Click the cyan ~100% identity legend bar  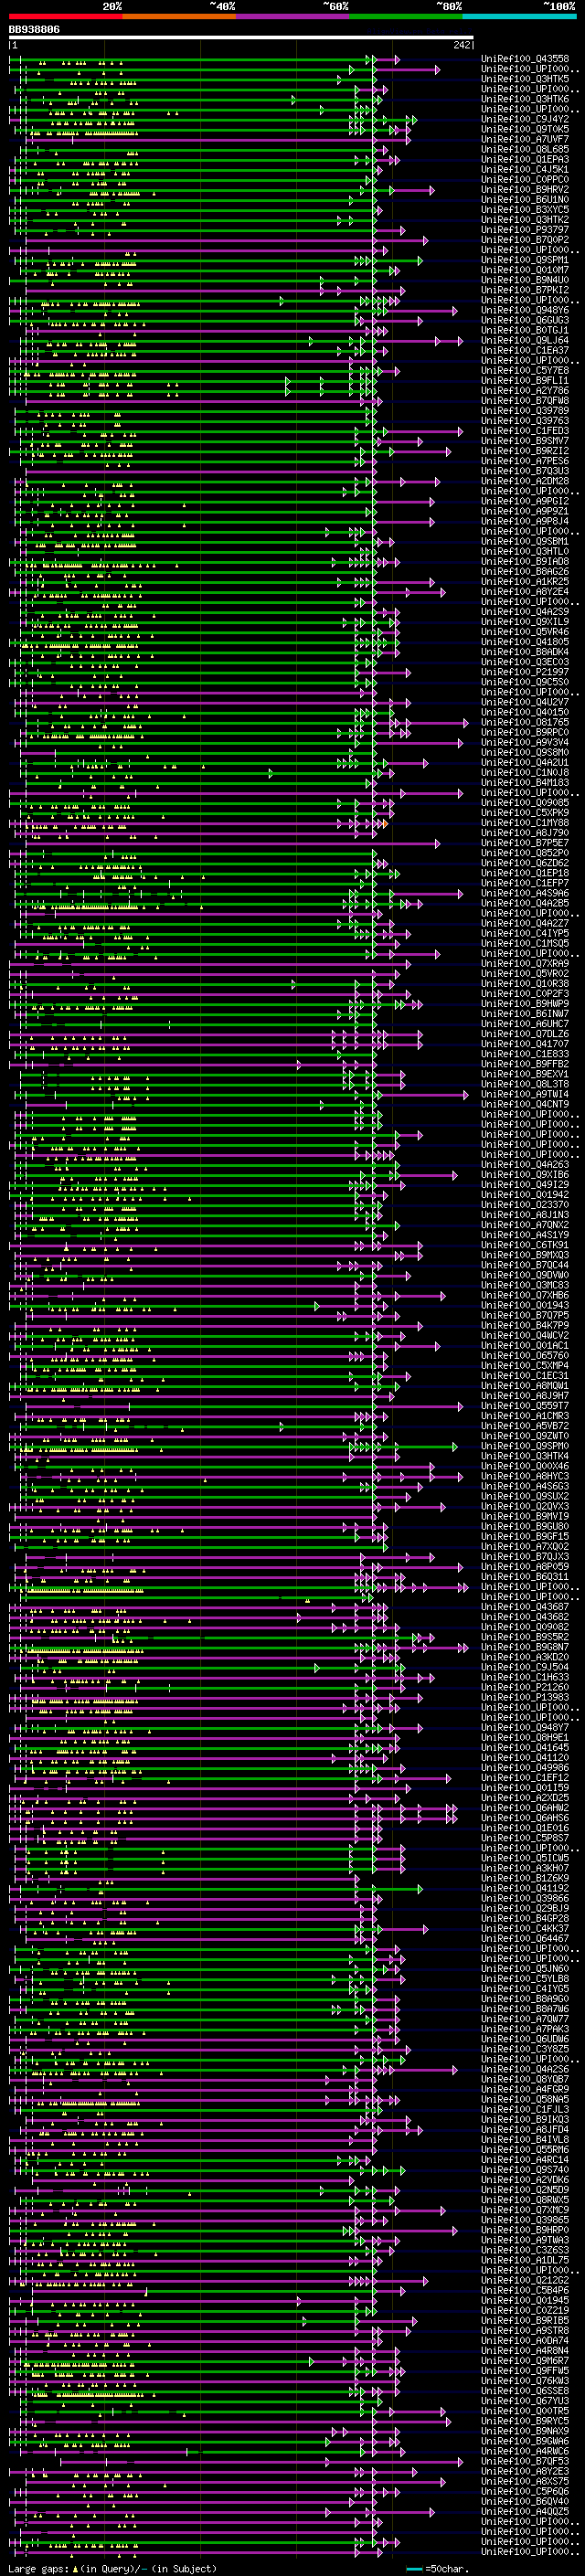[x=519, y=16]
